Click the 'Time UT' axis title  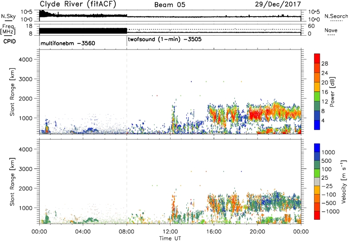[x=170, y=238]
